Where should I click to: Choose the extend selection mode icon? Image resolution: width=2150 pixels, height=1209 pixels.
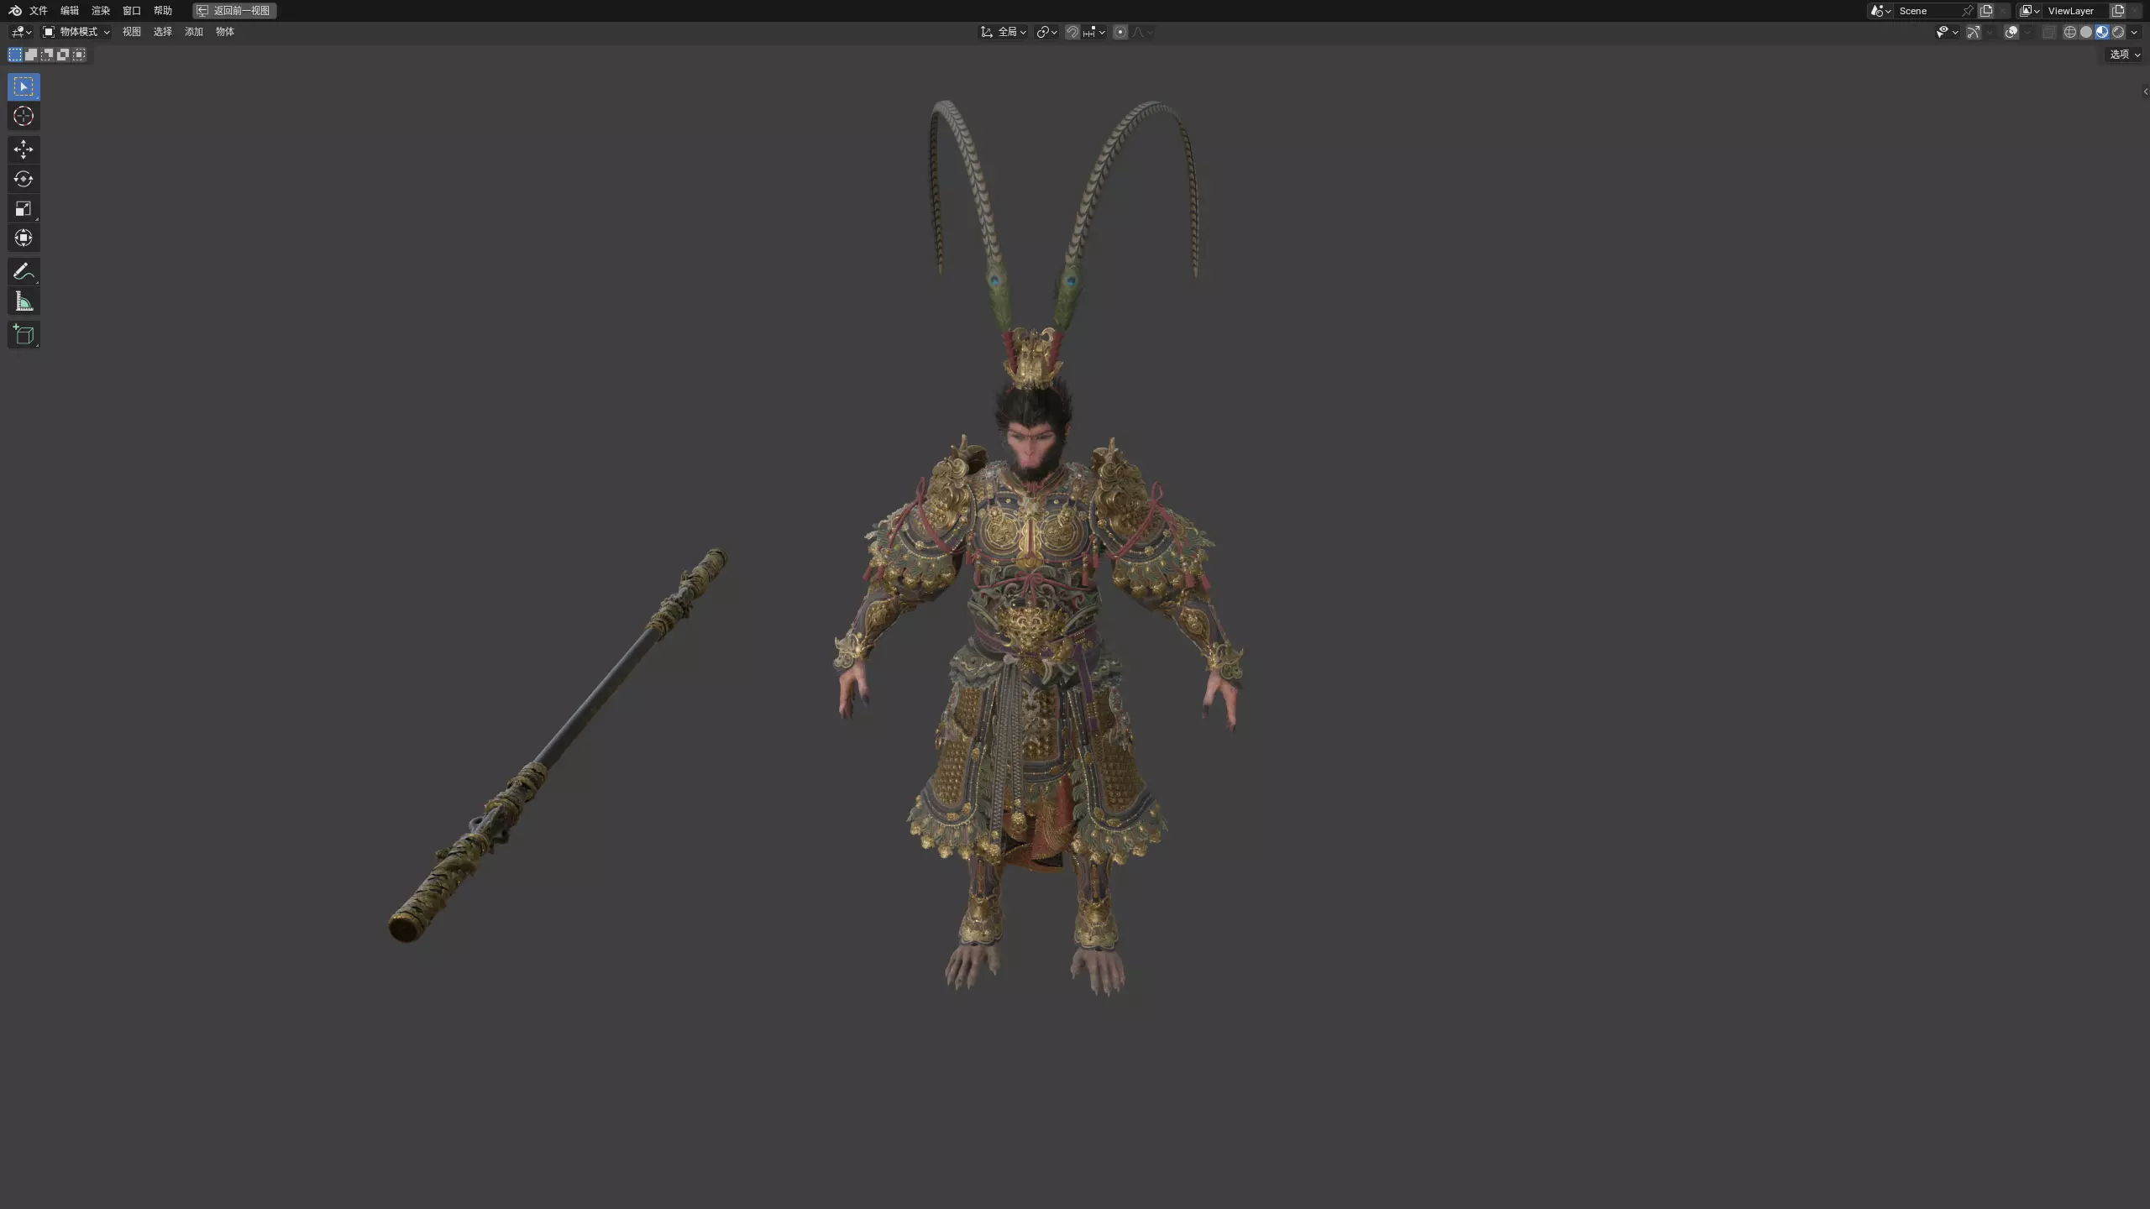[31, 55]
